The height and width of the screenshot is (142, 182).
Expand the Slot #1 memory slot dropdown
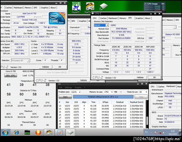point(107,25)
